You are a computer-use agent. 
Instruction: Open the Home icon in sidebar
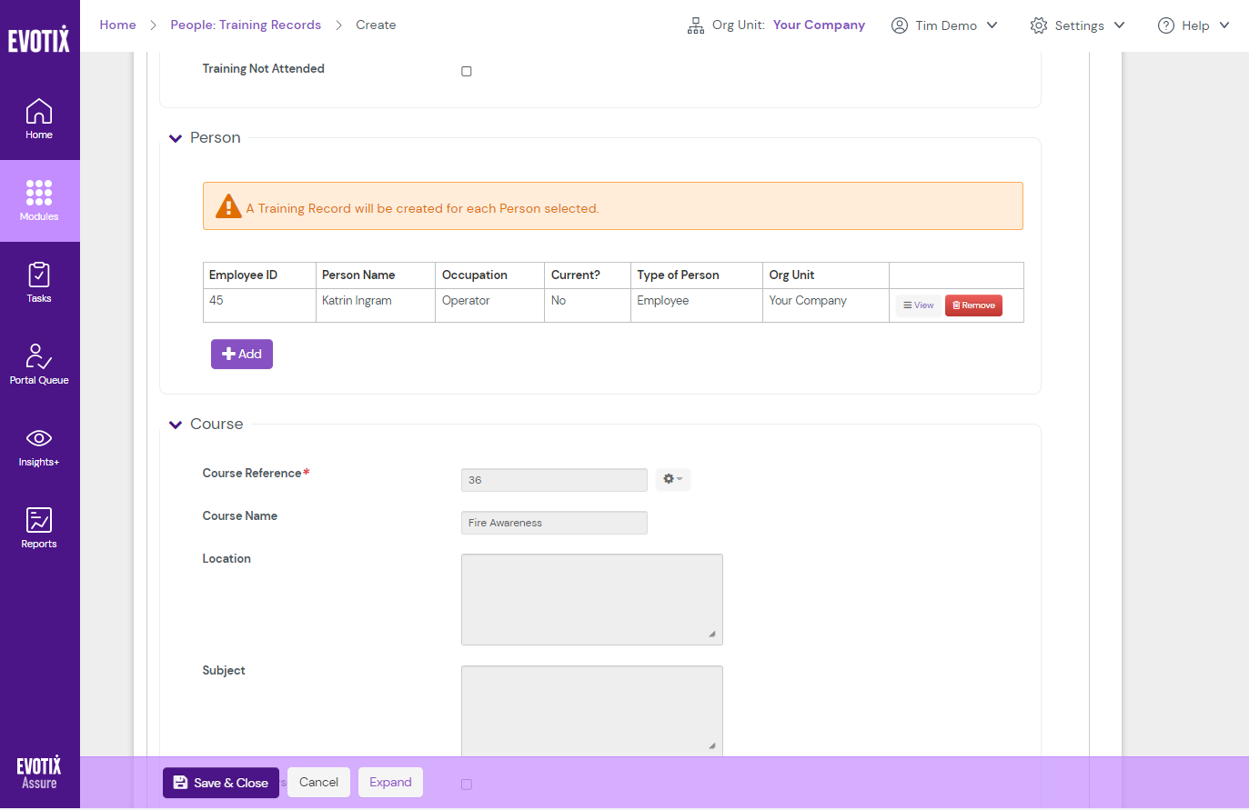point(39,119)
